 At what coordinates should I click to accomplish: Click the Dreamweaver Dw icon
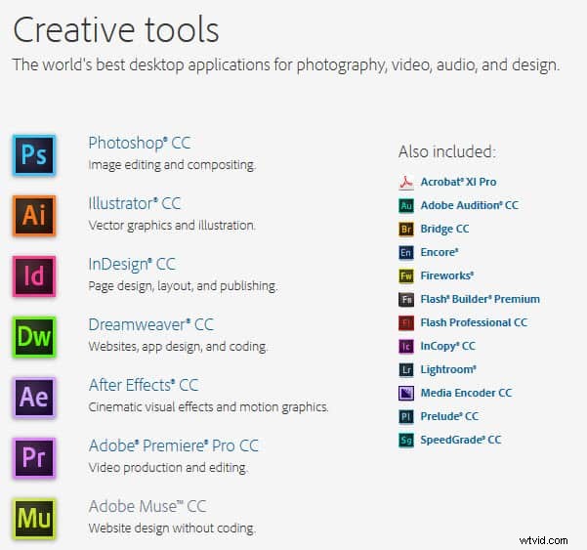(34, 337)
